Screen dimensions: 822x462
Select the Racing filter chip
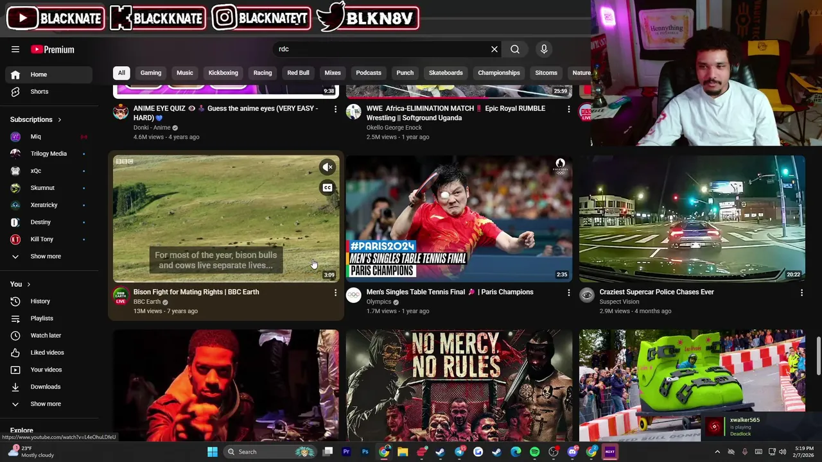263,73
